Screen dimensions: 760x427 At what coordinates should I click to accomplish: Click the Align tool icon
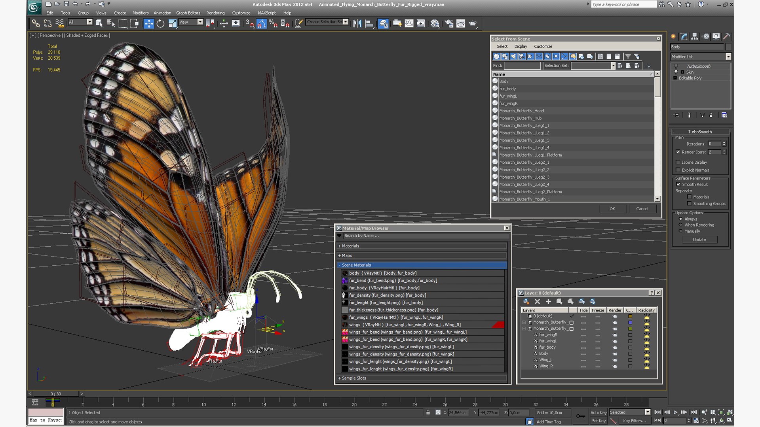pyautogui.click(x=369, y=24)
